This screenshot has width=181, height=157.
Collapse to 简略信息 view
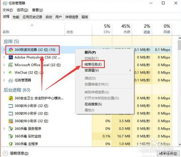(16, 153)
